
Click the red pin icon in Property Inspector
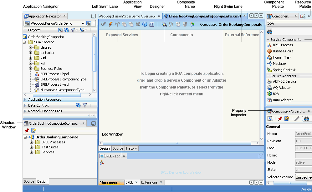[280, 119]
